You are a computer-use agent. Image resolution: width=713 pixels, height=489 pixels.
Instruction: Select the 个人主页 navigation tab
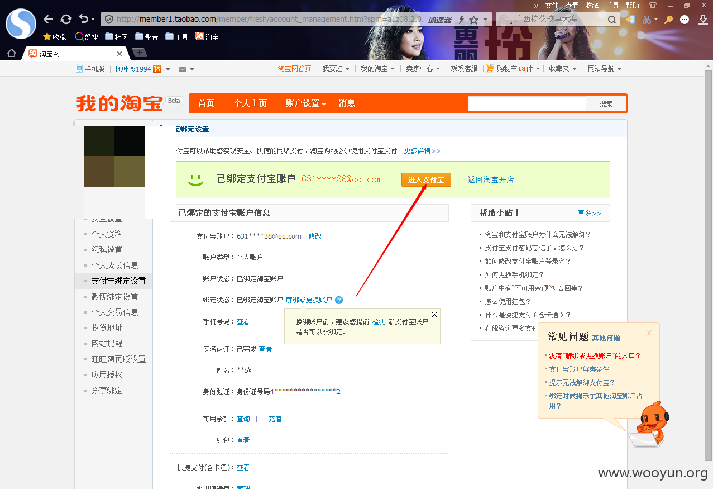tap(250, 103)
